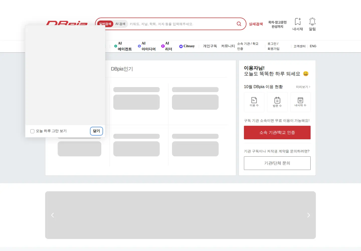Click the 방문 수 clipboard icon
This screenshot has width=361, height=251.
(x=277, y=100)
